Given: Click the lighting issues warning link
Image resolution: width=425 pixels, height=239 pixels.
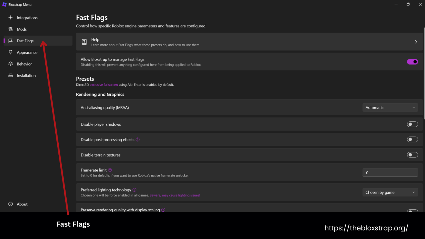Looking at the screenshot, I should (x=175, y=195).
